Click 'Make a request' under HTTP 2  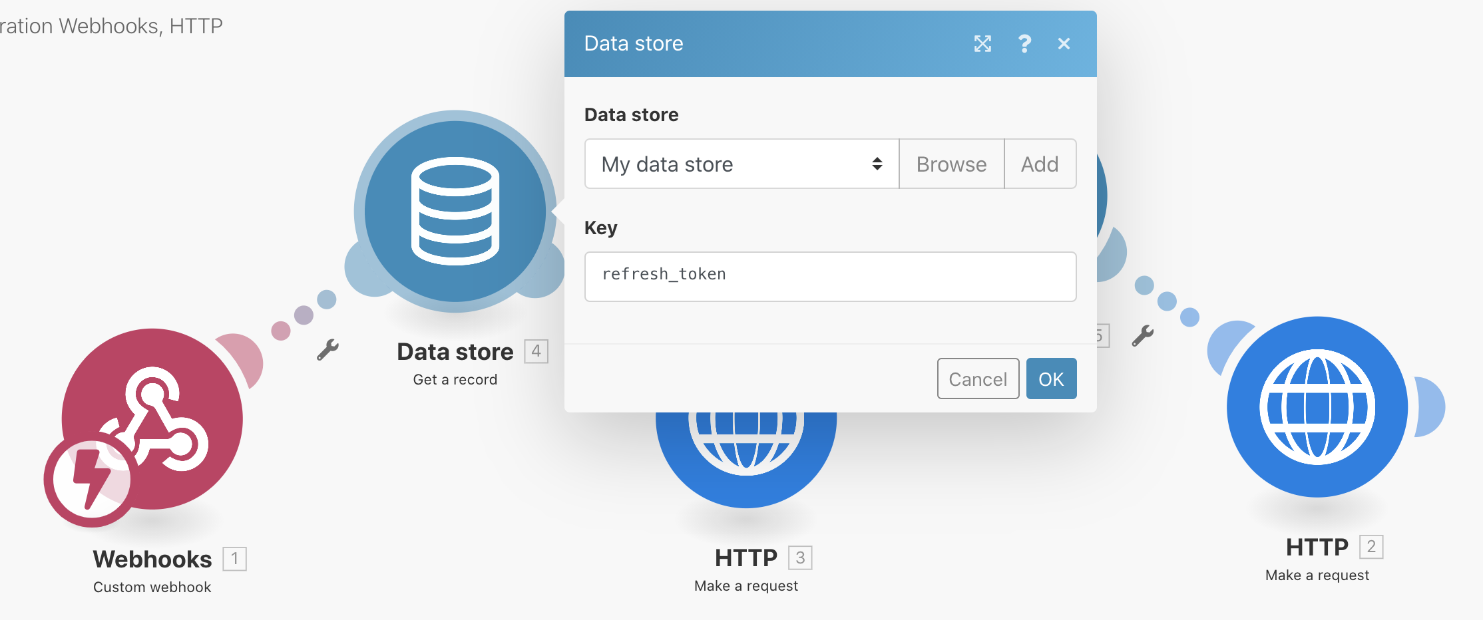(1317, 575)
